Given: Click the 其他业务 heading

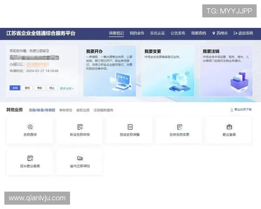Looking at the screenshot, I should [x=14, y=110].
